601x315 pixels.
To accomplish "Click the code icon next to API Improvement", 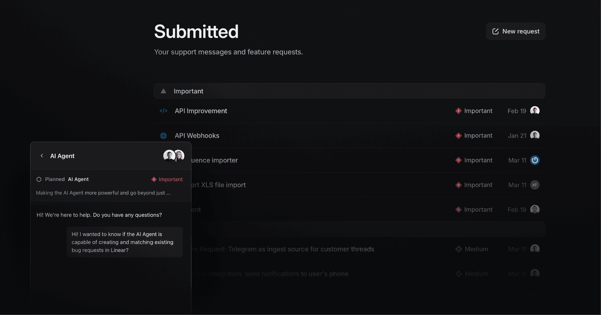I will [x=163, y=111].
